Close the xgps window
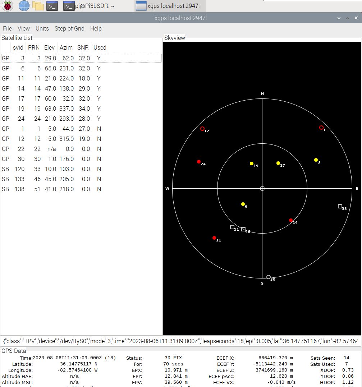Screen dimensions: 362x387 356,18
